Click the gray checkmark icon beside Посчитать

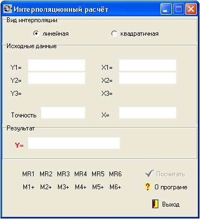coord(149,174)
